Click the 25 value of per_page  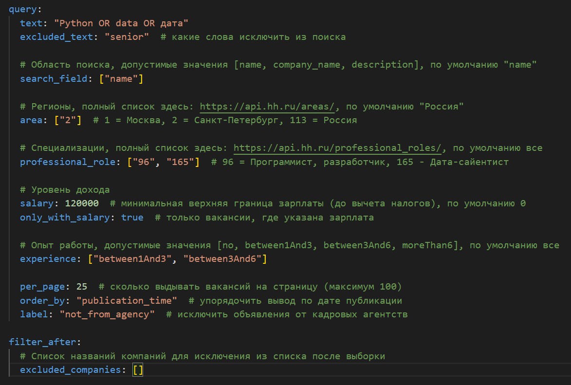click(82, 287)
